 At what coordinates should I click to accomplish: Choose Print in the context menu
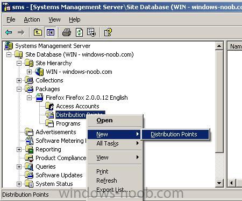pos(115,171)
